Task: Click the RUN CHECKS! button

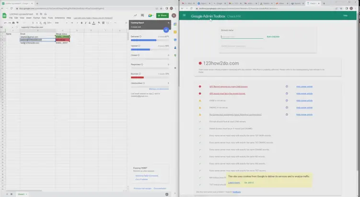Action: [272, 36]
